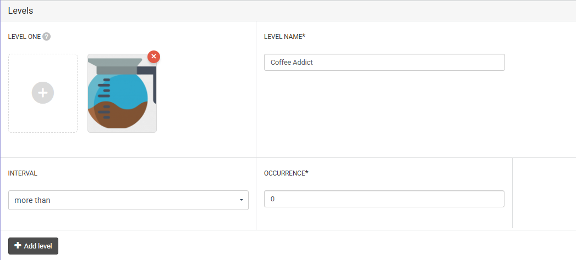Click the gray plus circle to add image
The width and height of the screenshot is (576, 260).
coord(43,93)
